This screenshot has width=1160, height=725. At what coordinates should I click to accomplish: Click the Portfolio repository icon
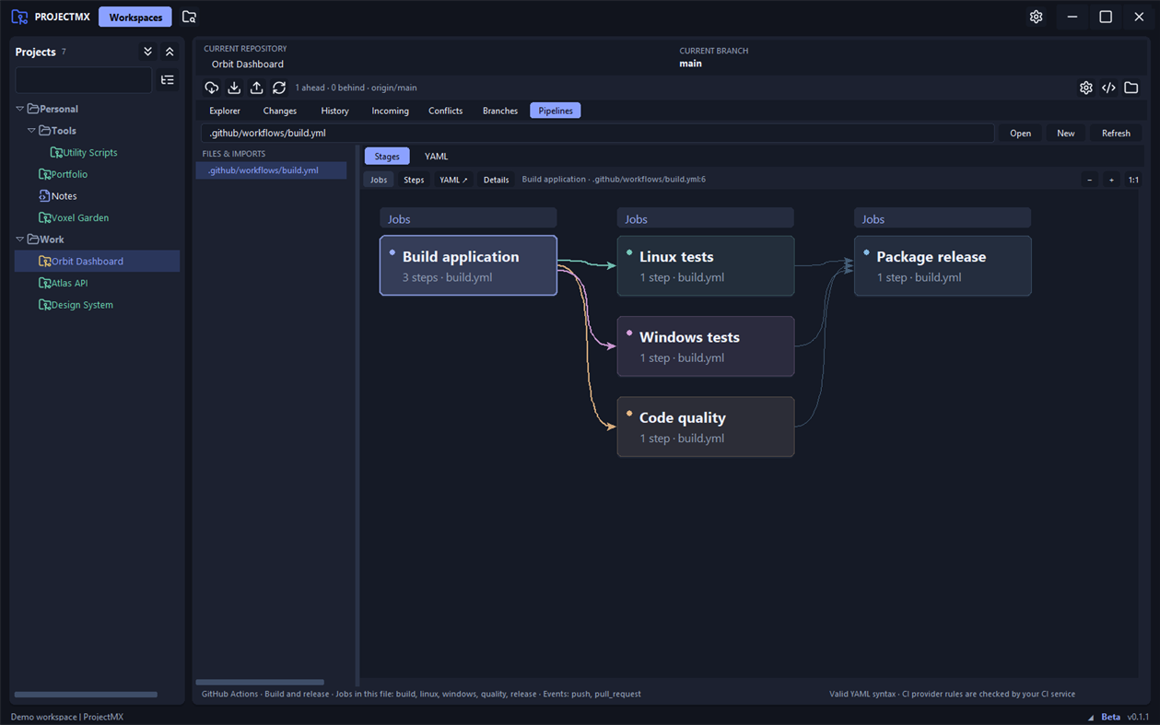[x=44, y=174]
